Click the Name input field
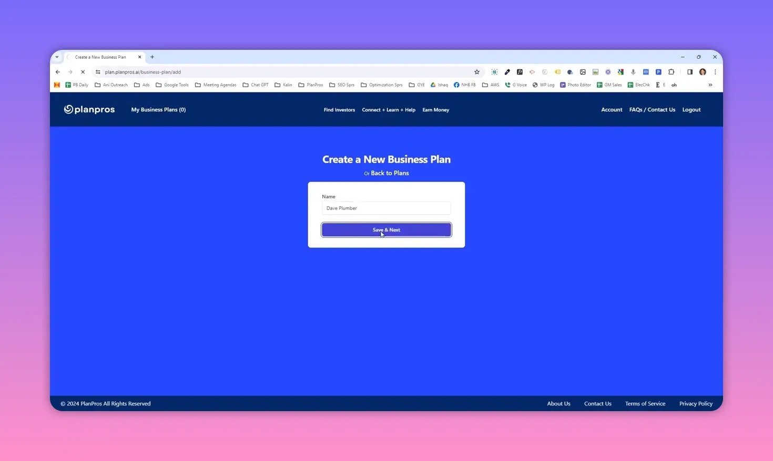 point(387,208)
